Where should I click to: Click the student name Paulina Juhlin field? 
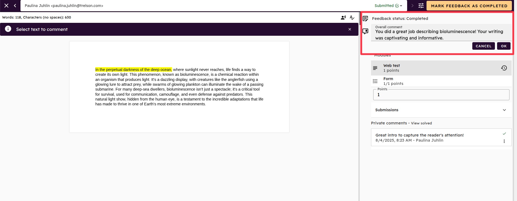coord(64,6)
